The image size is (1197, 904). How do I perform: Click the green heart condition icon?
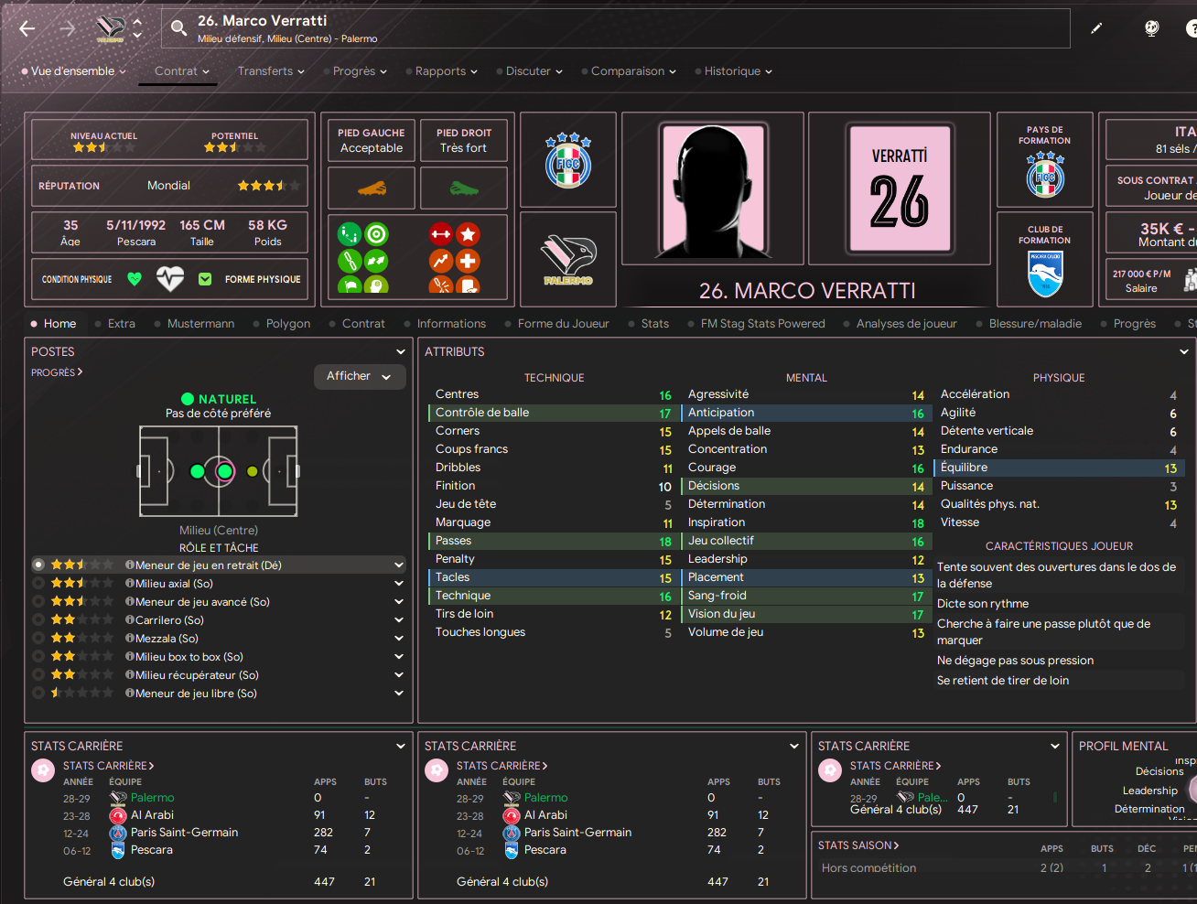click(135, 279)
